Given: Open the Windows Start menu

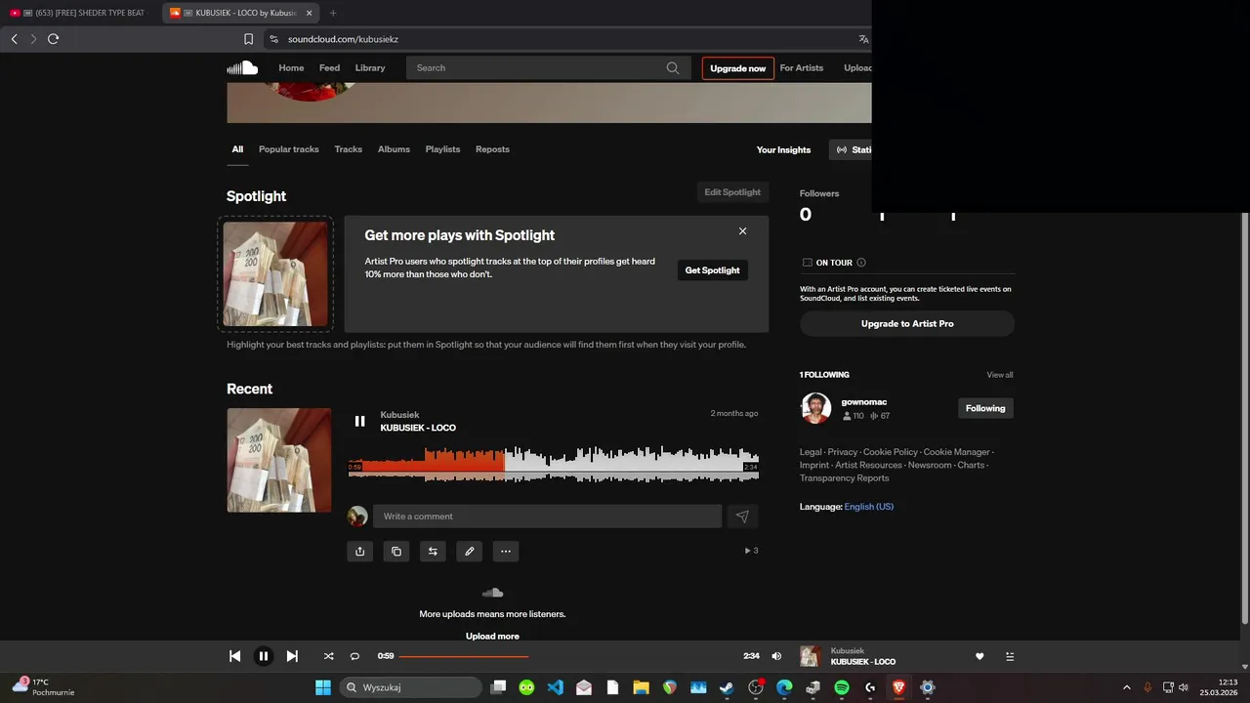Looking at the screenshot, I should pos(322,687).
